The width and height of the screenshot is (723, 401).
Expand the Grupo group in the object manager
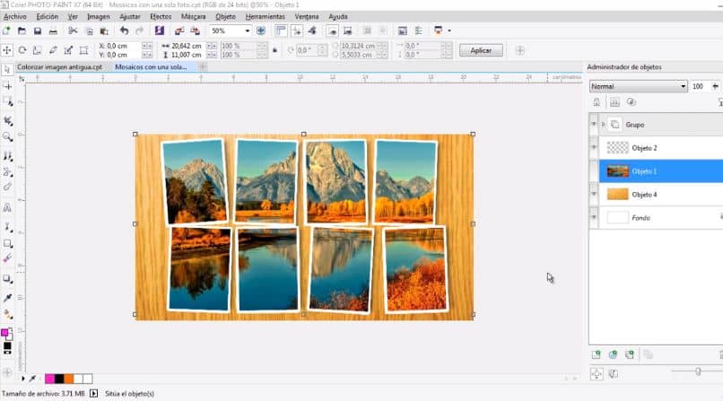click(x=603, y=125)
